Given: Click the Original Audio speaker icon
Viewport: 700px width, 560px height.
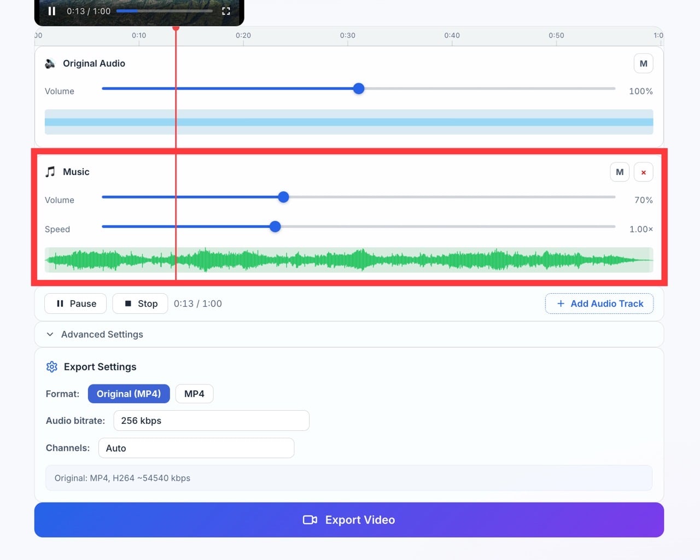Looking at the screenshot, I should click(x=50, y=63).
